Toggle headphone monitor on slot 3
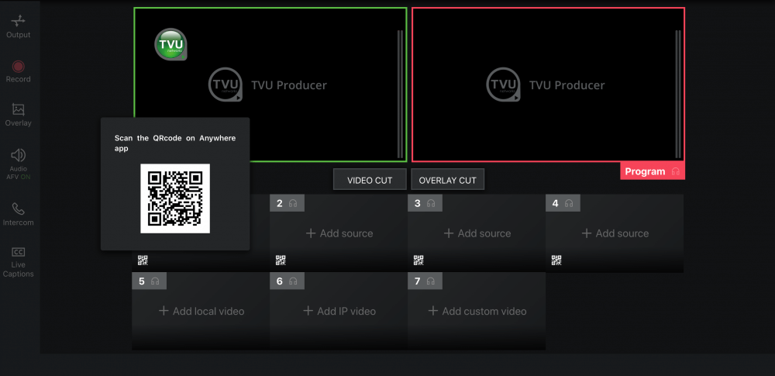Image resolution: width=775 pixels, height=376 pixels. coord(431,203)
